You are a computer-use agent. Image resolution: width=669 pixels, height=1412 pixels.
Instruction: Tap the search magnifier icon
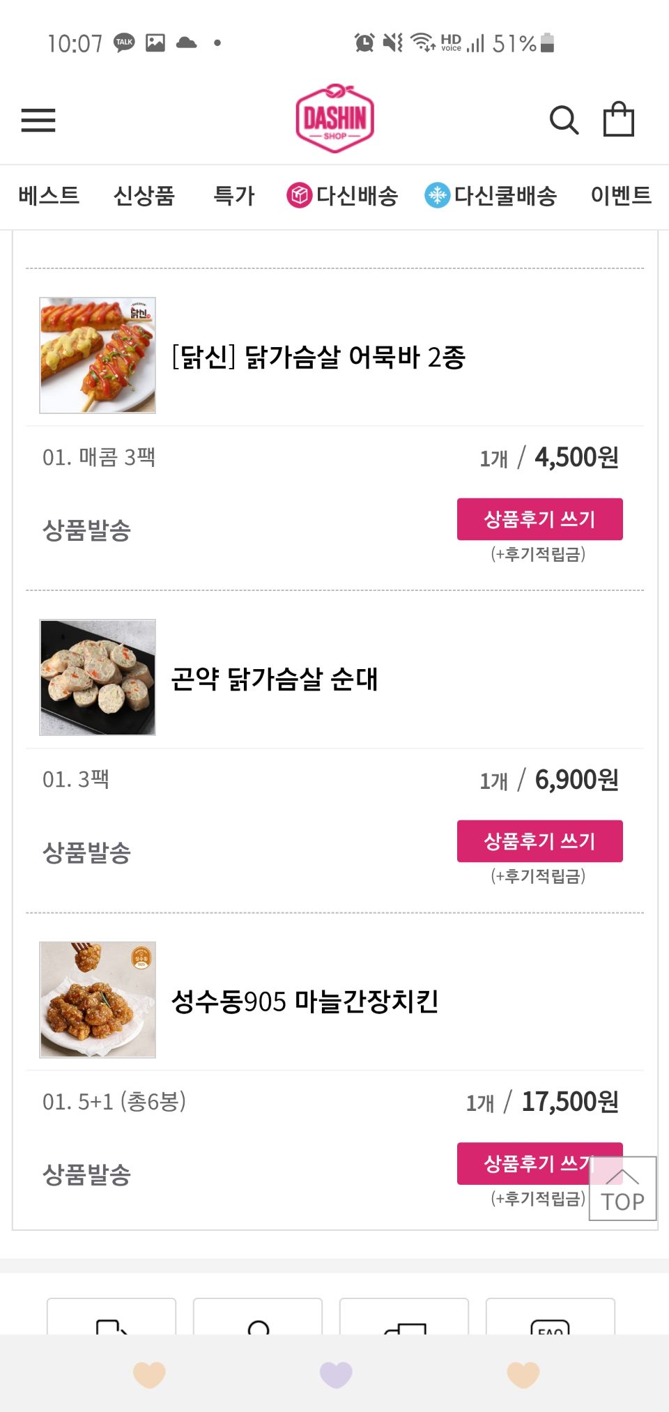[564, 121]
